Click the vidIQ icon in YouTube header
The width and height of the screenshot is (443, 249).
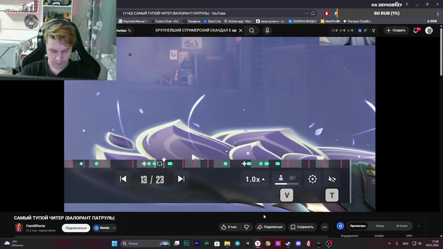click(360, 30)
